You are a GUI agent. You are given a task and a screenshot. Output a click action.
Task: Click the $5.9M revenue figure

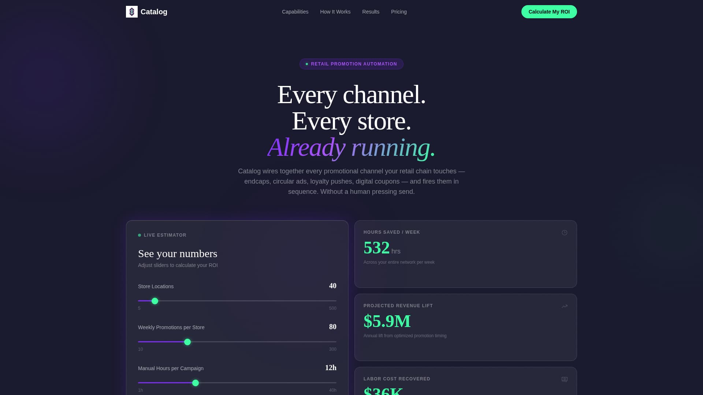(x=387, y=322)
